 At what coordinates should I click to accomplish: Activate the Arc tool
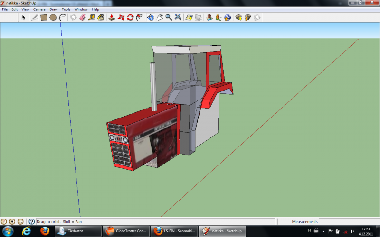pos(62,18)
